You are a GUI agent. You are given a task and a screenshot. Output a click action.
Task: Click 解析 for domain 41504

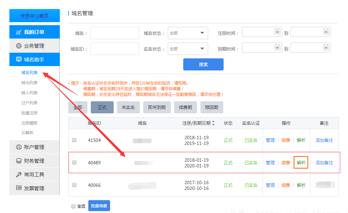pos(301,140)
